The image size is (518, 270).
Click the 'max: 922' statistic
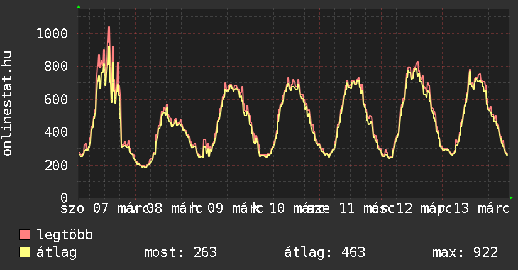point(465,252)
